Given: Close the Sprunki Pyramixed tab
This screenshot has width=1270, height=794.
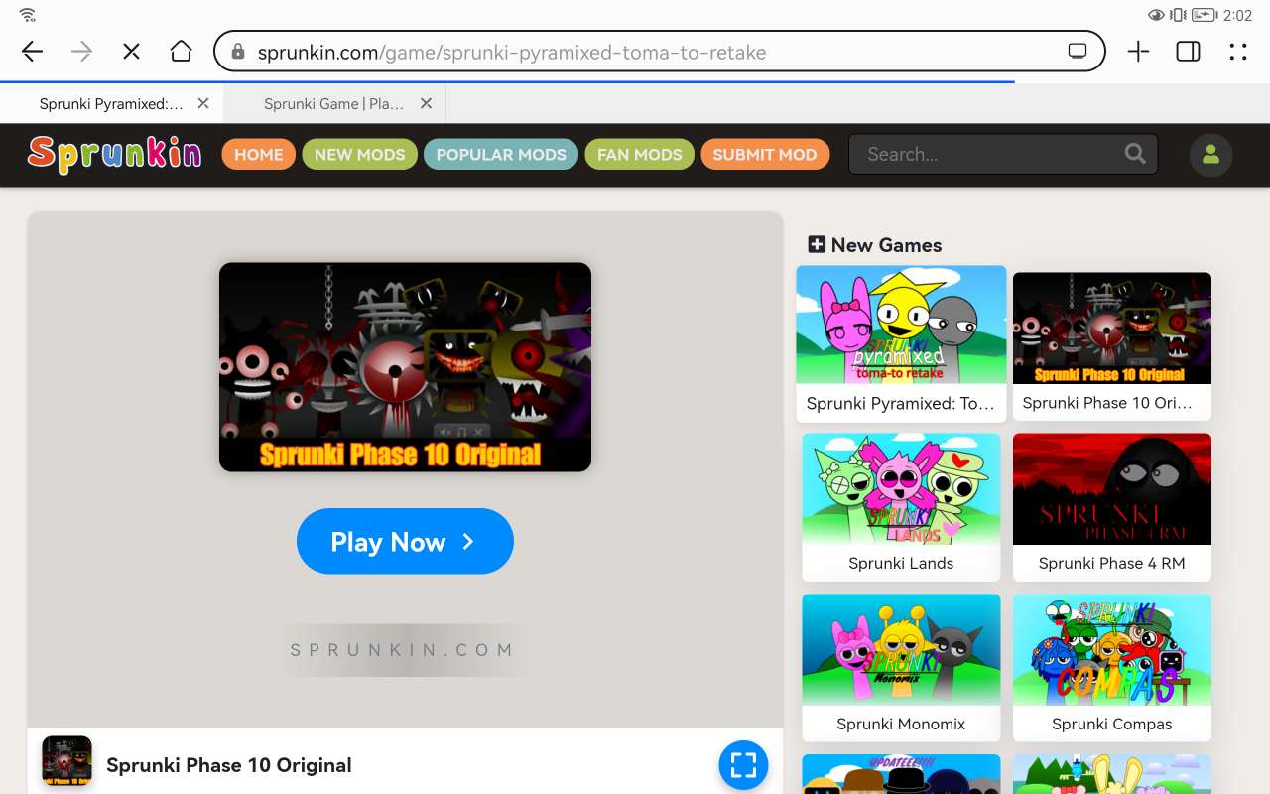Looking at the screenshot, I should [x=203, y=103].
